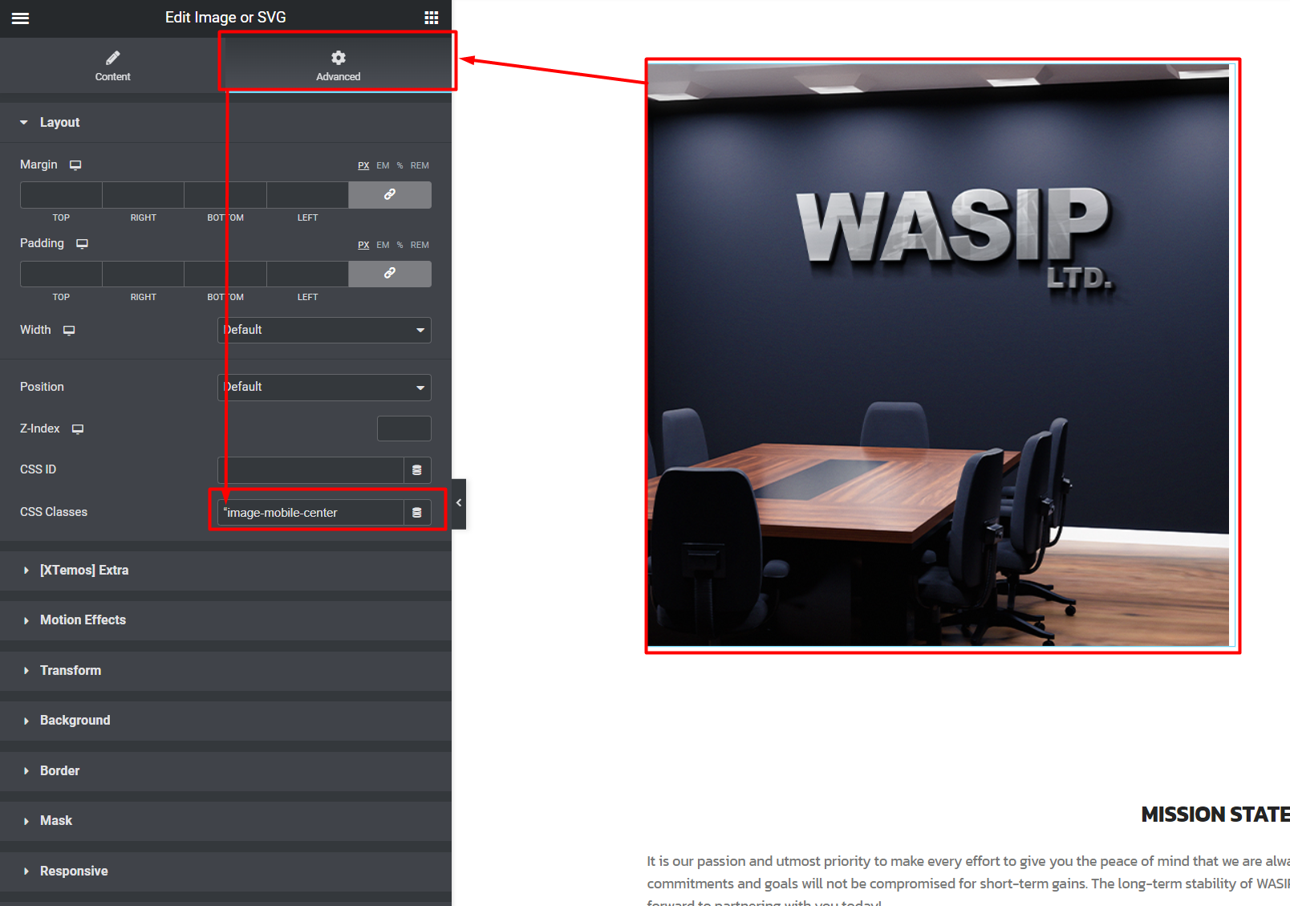Viewport: 1290px width, 906px height.
Task: Click Margin TOP input field
Action: tap(61, 195)
